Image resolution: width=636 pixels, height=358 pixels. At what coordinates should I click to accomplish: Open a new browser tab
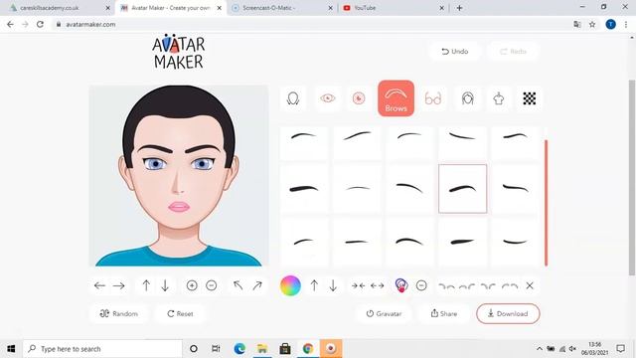459,8
